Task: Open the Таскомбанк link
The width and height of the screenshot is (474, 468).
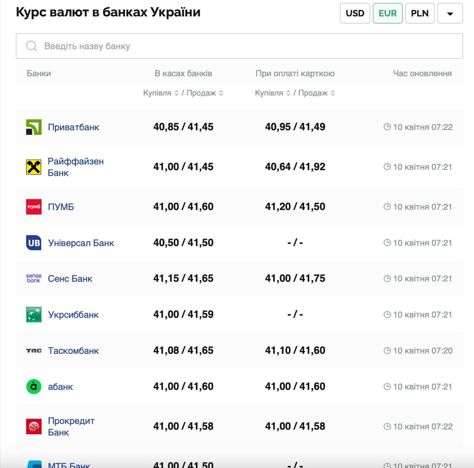Action: (x=73, y=351)
